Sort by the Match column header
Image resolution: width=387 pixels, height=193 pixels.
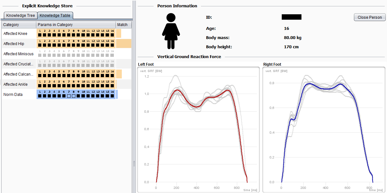click(123, 25)
